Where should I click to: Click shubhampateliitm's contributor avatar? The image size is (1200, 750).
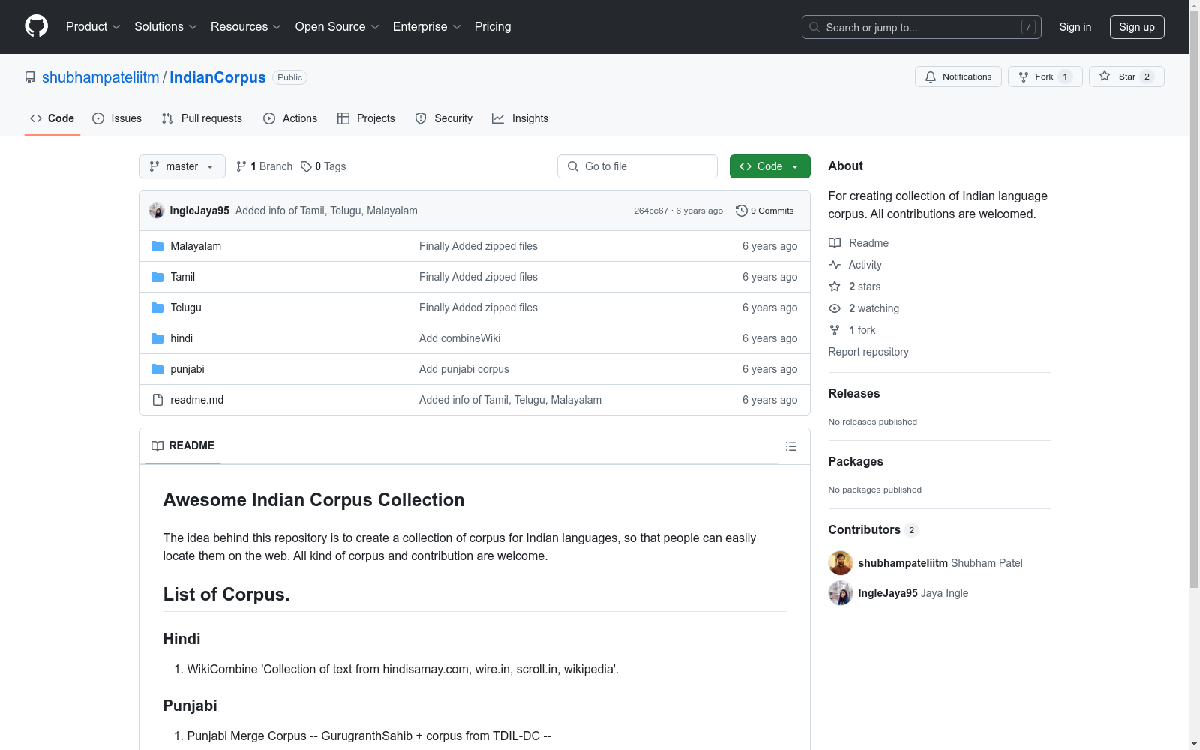[x=841, y=563]
